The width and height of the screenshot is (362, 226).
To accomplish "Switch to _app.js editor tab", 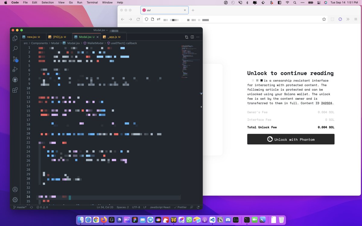I will coord(113,37).
